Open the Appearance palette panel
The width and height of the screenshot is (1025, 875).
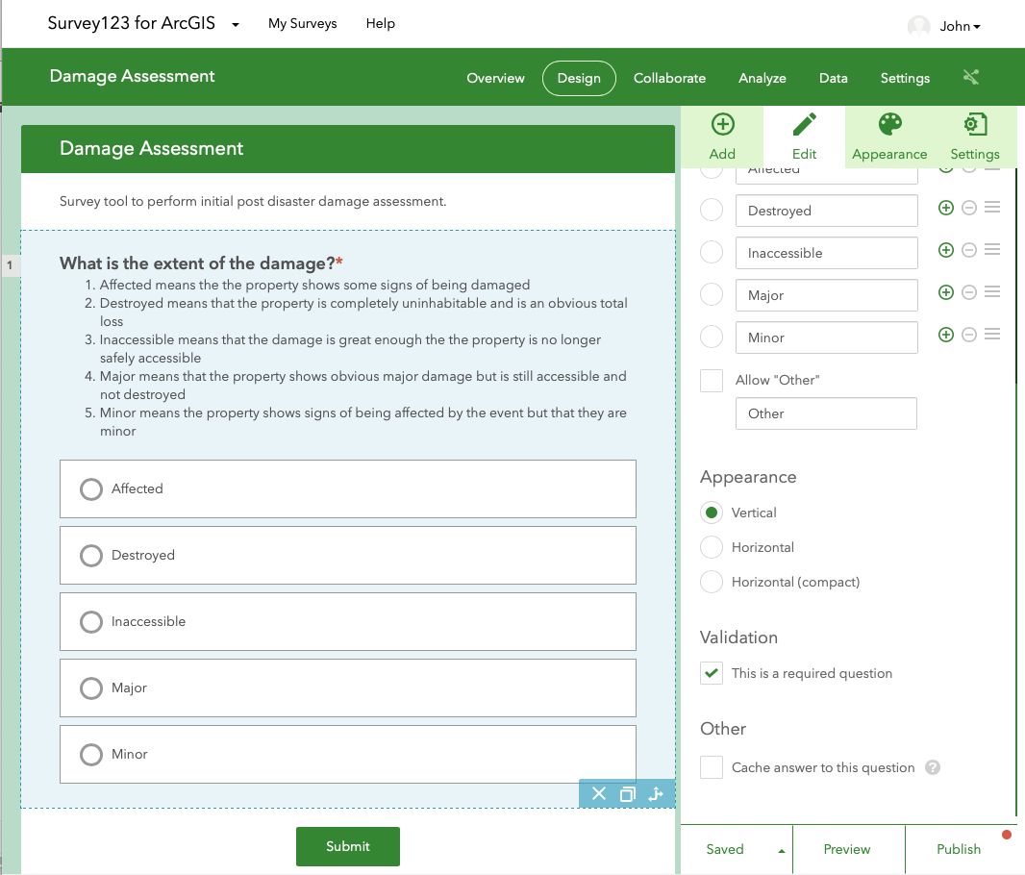point(889,137)
